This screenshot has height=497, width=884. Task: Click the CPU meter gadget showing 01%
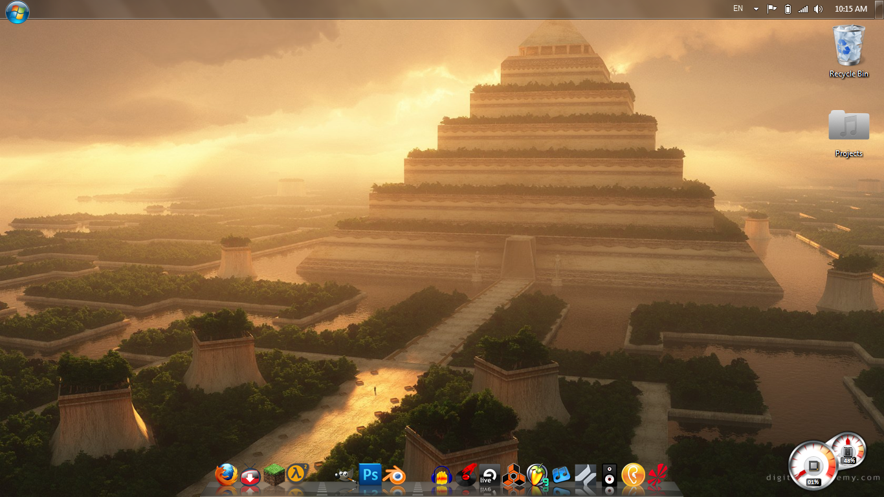tap(813, 465)
